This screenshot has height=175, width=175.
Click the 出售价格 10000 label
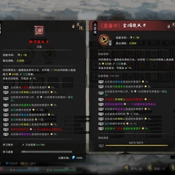click(x=70, y=158)
